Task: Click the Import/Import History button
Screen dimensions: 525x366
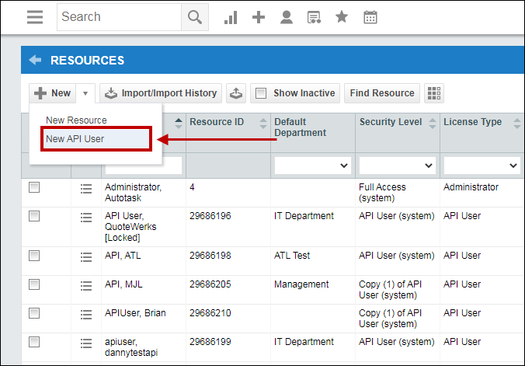Action: pyautogui.click(x=161, y=93)
